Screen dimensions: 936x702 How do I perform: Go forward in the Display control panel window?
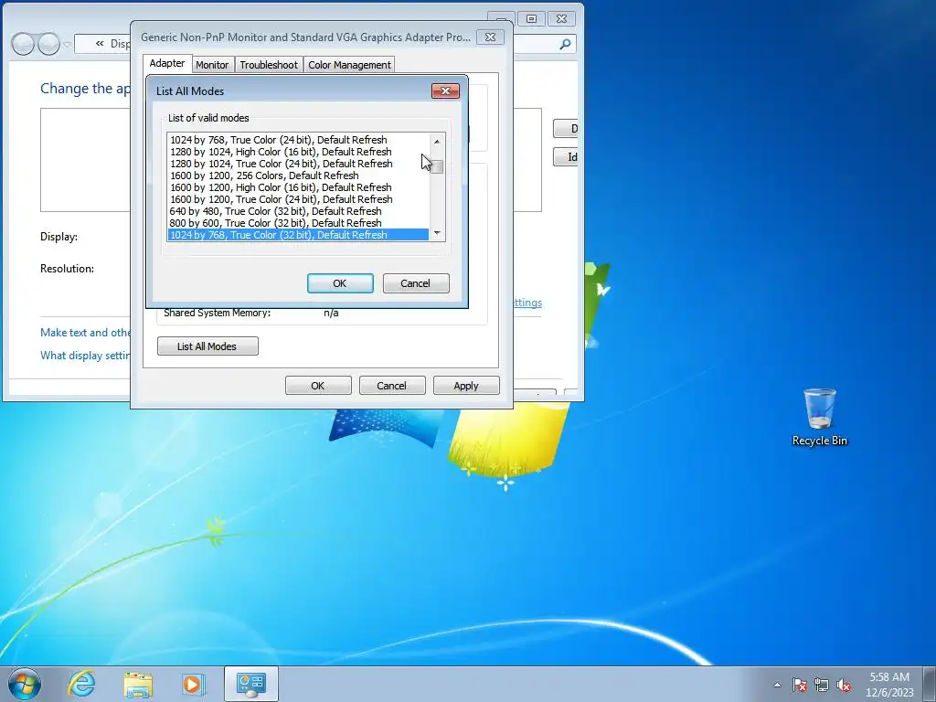pyautogui.click(x=48, y=44)
